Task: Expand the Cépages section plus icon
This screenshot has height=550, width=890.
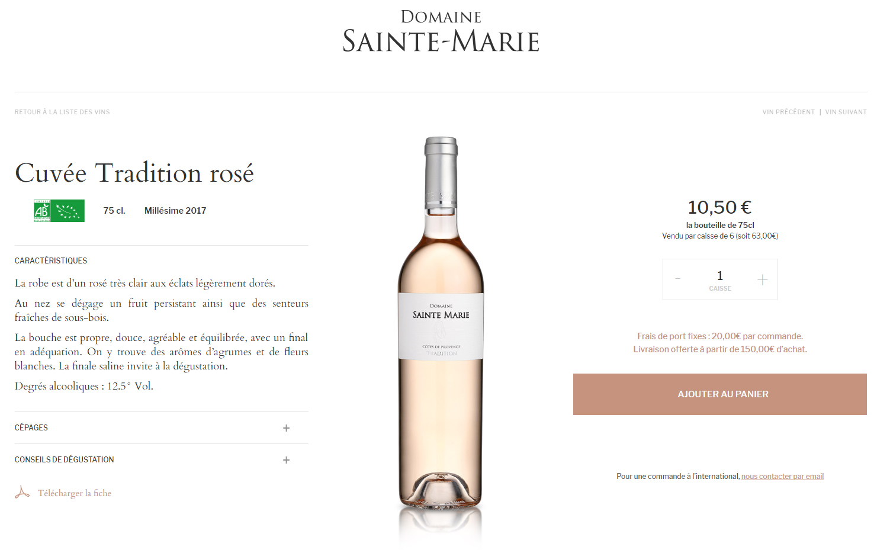Action: click(x=286, y=428)
